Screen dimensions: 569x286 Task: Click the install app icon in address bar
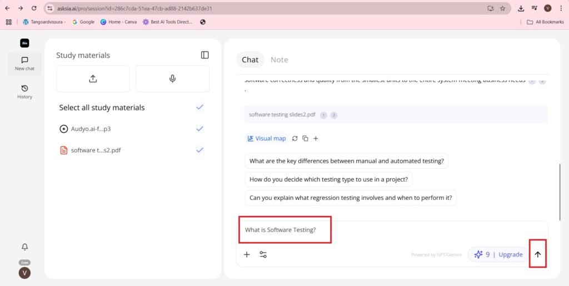(491, 8)
